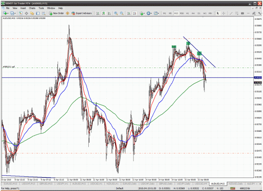263x191 pixels.
Task: Select the Text Label tool
Action: point(242,13)
